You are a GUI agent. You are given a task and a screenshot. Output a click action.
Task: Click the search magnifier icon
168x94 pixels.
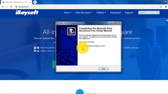(157, 13)
